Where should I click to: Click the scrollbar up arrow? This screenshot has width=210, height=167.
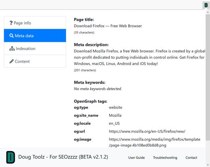[208, 12]
